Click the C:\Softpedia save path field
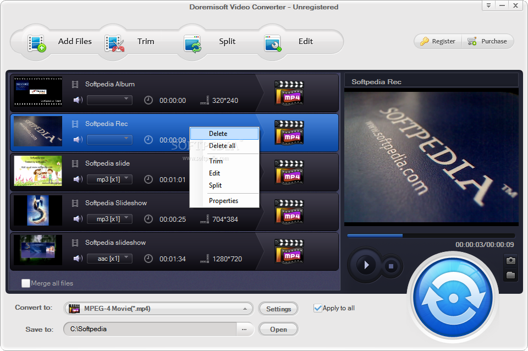 150,329
